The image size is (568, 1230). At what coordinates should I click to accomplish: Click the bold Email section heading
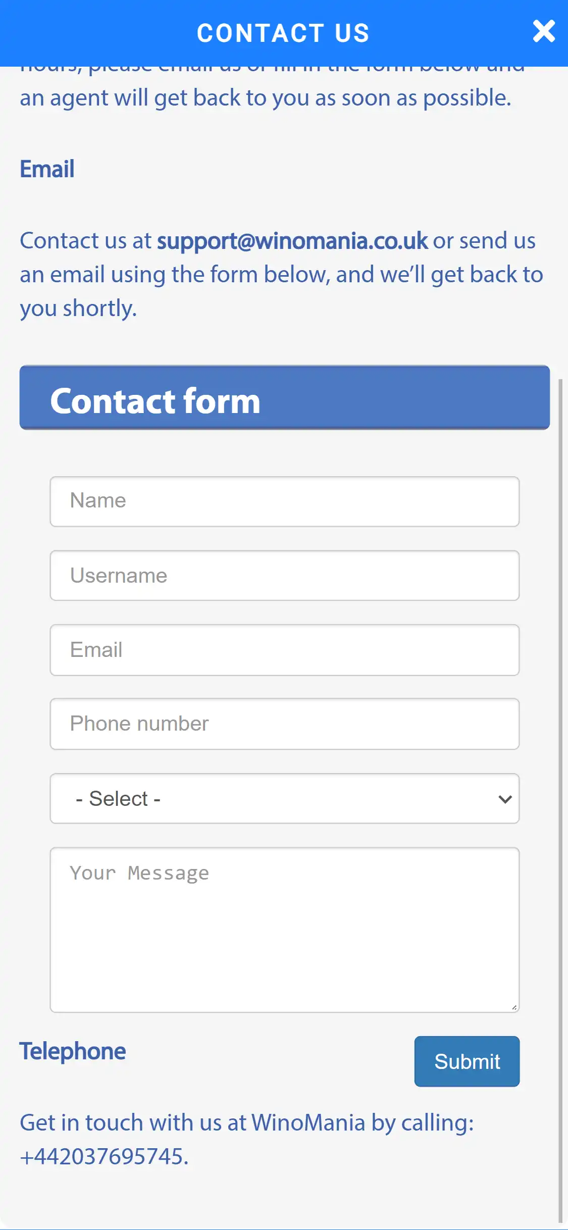pos(47,169)
